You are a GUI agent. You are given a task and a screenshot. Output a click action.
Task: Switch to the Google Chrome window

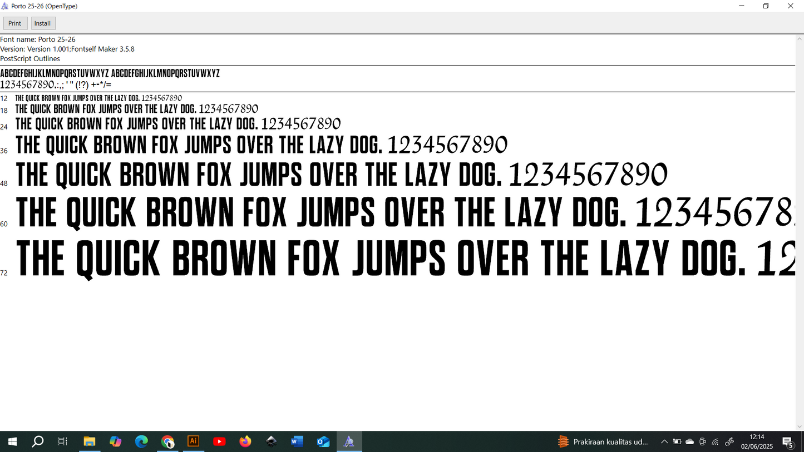167,441
